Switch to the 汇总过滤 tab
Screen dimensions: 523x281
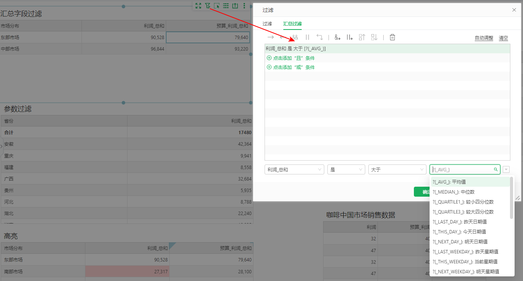[293, 24]
